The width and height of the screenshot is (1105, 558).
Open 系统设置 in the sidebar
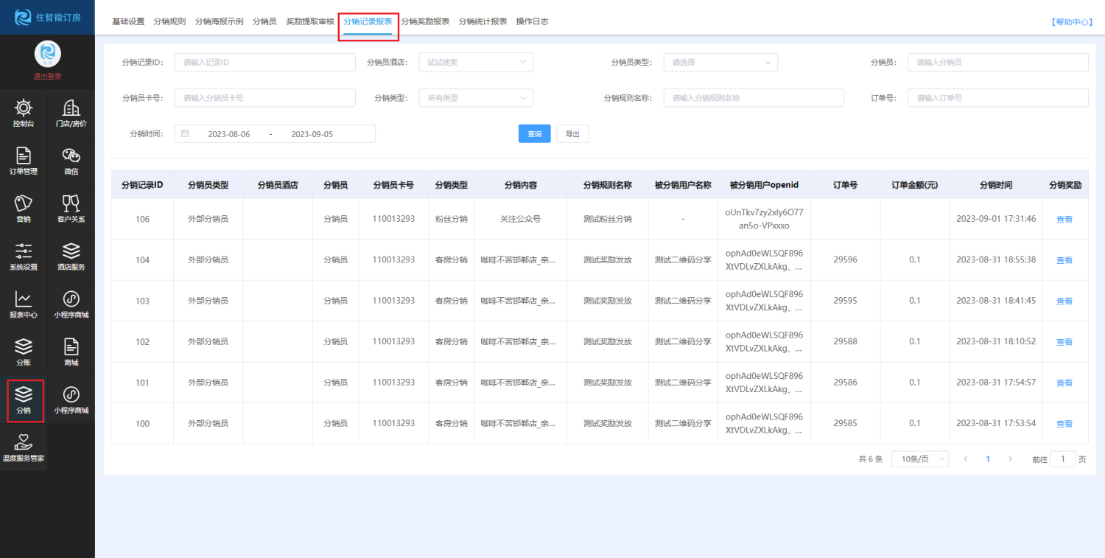coord(24,257)
